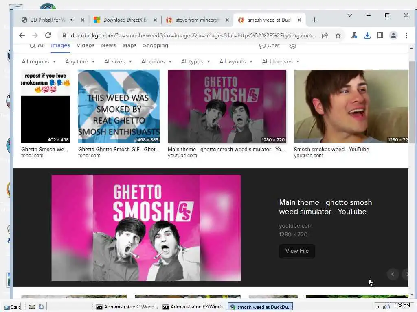Switch to the Download DirectX tab
The image size is (417, 312).
pos(121,20)
